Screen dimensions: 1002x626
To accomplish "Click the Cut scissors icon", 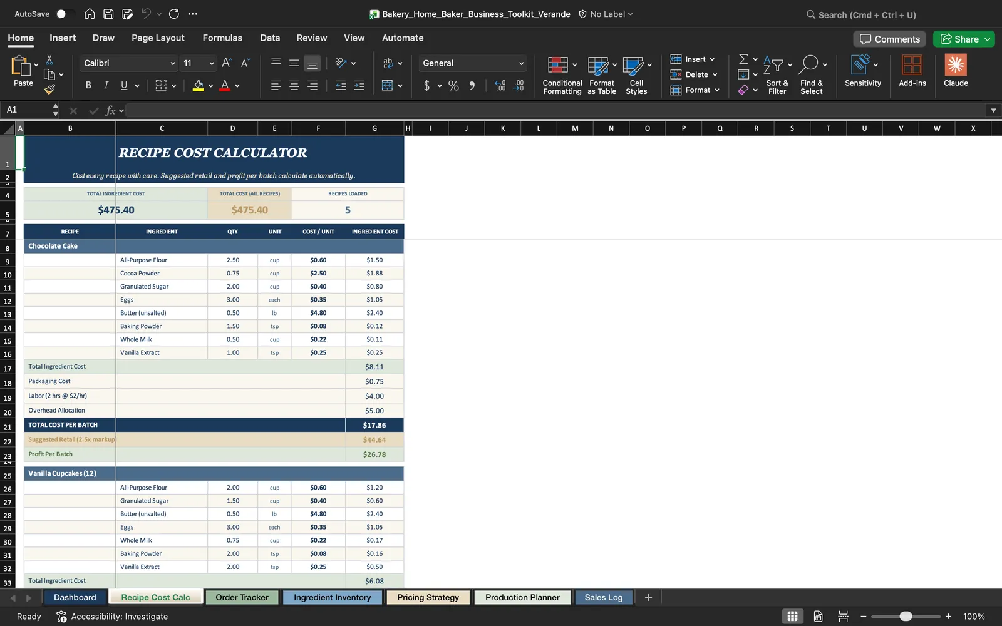I will [49, 59].
